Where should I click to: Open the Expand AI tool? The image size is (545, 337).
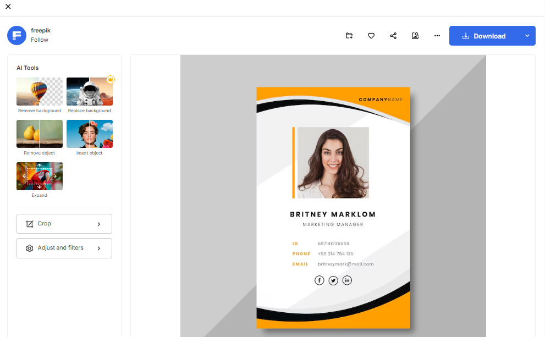tap(39, 176)
